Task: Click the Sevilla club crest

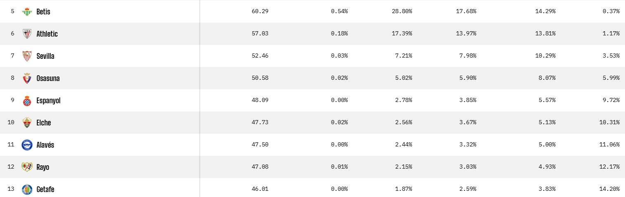Action: coord(27,56)
